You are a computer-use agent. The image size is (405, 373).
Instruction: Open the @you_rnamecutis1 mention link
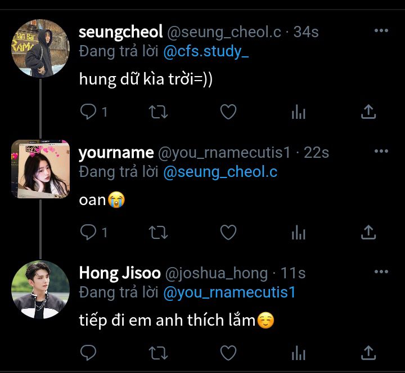(x=229, y=292)
